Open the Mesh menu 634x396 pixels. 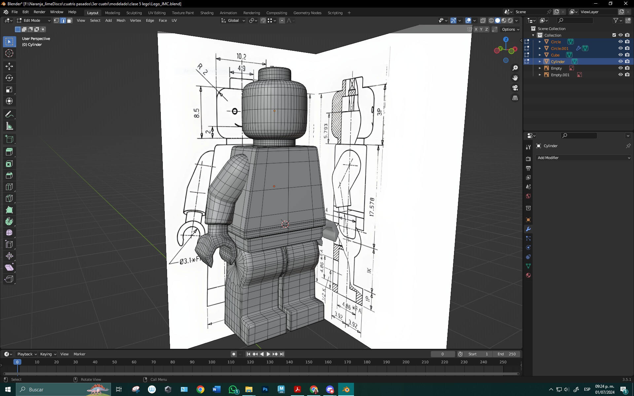(121, 20)
